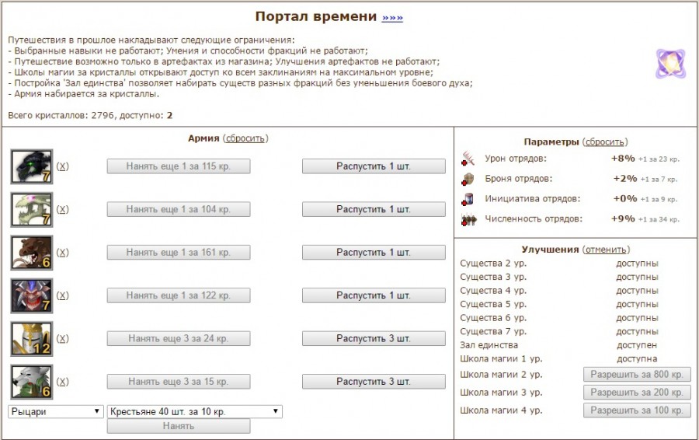699x440 pixels.
Task: Click +9% unit count value
Action: (x=623, y=218)
